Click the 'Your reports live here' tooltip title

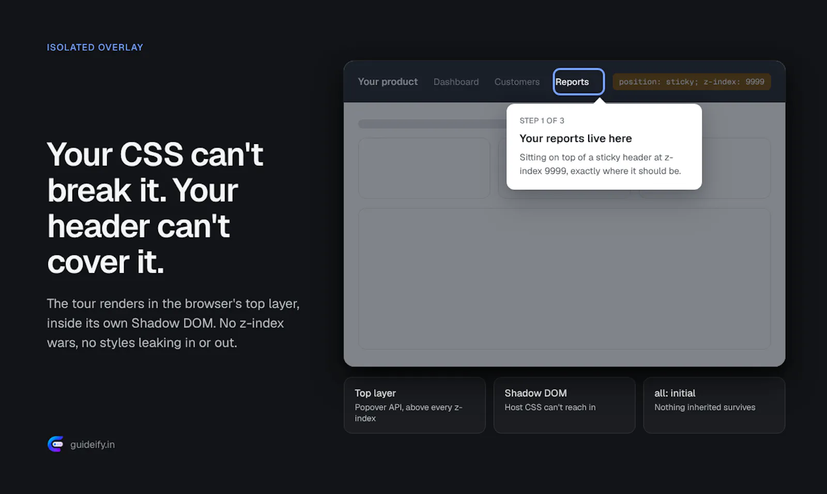click(576, 138)
